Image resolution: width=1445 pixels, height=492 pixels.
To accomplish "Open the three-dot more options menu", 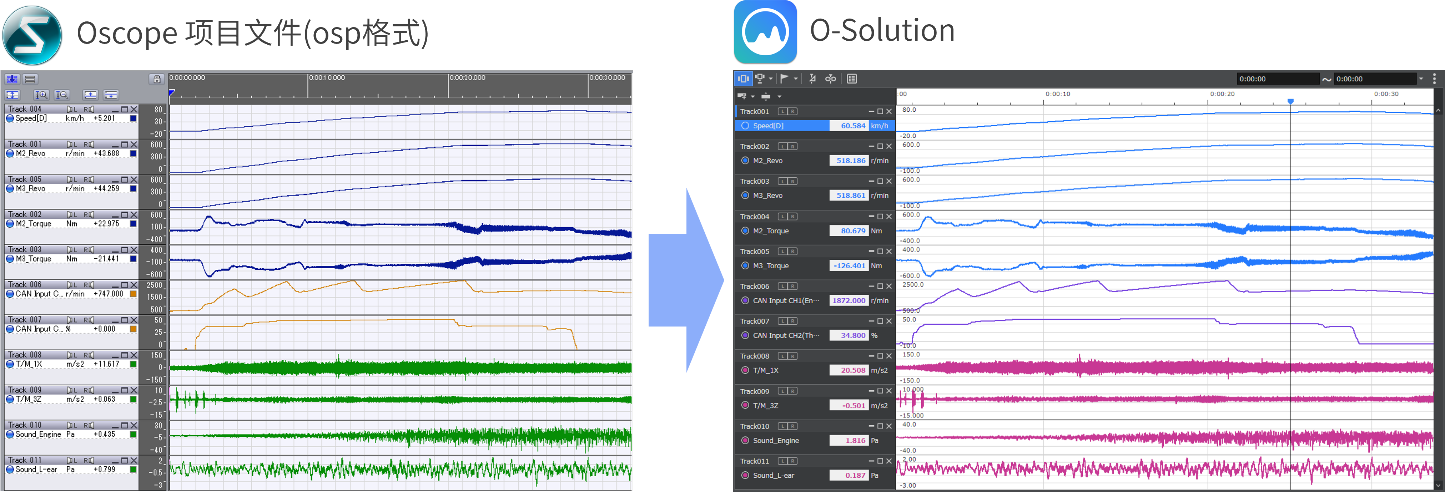I will [x=1434, y=78].
